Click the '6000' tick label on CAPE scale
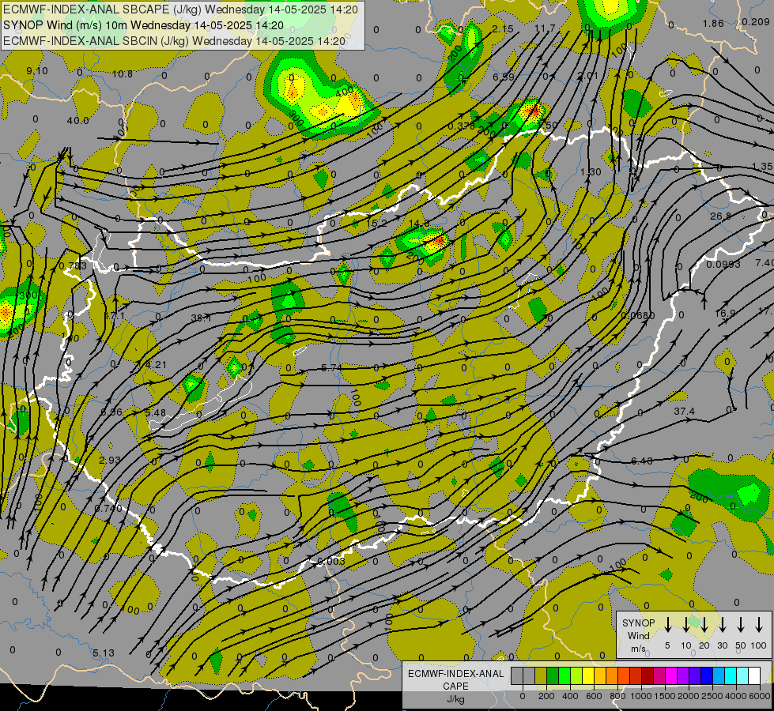The width and height of the screenshot is (774, 711). (759, 696)
